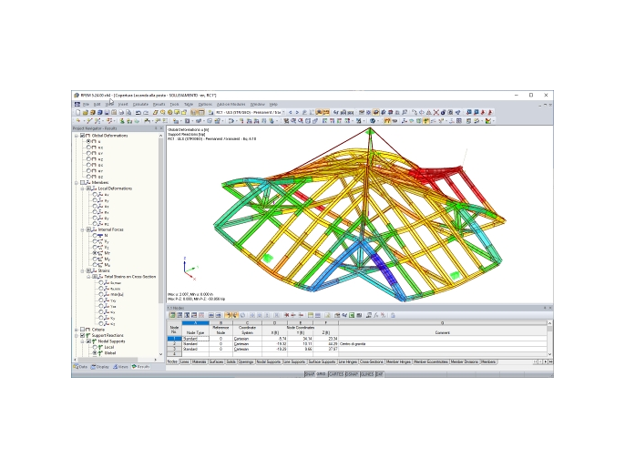
Task: Toggle the SNAP status bar button
Action: [310, 374]
